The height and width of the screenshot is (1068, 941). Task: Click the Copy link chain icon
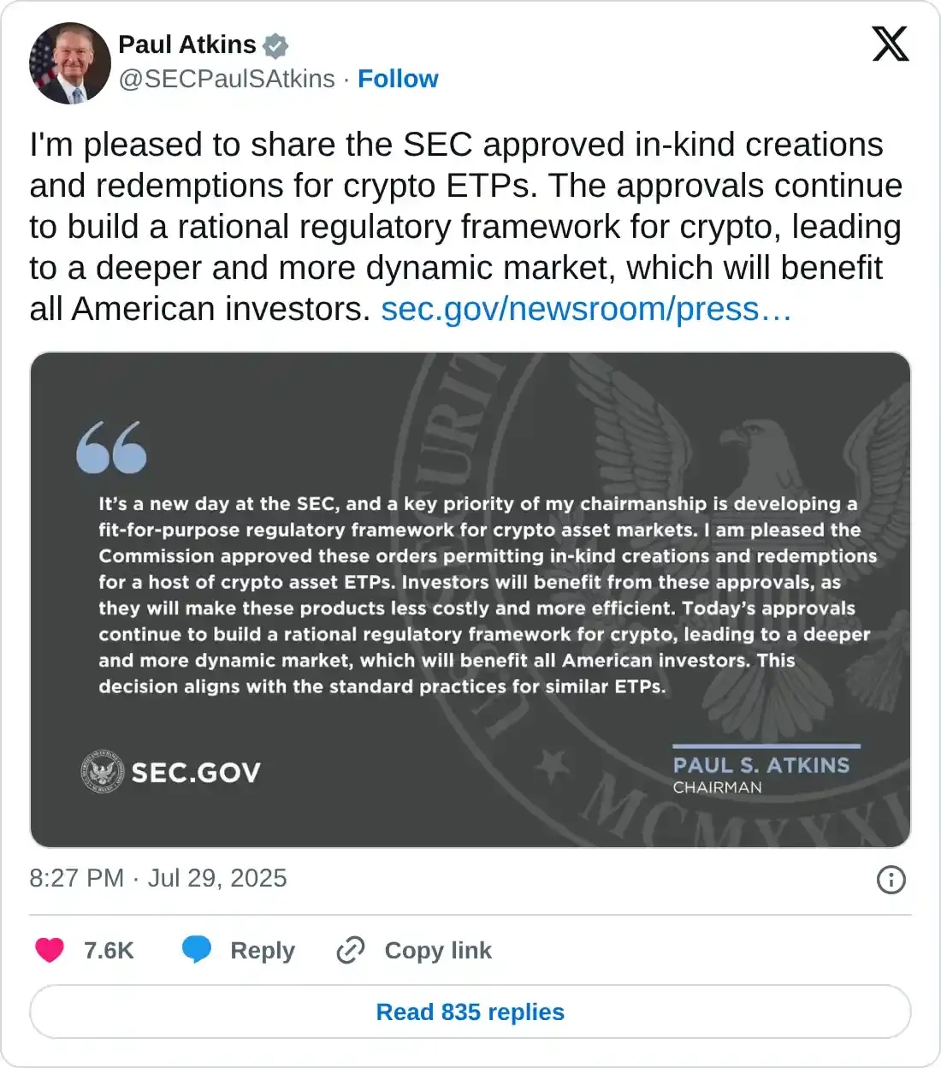click(x=351, y=950)
